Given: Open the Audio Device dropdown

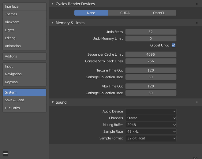Looking at the screenshot, I should tap(151, 111).
